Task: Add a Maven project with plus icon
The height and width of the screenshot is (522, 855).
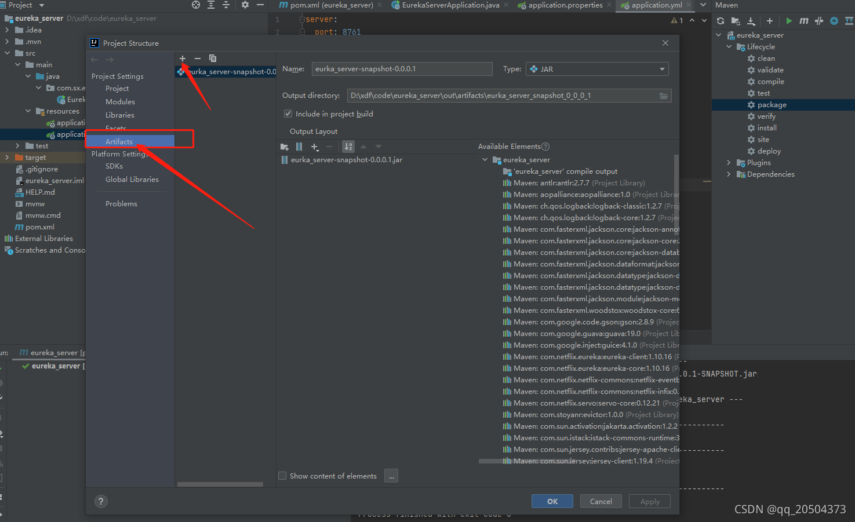Action: tap(770, 21)
